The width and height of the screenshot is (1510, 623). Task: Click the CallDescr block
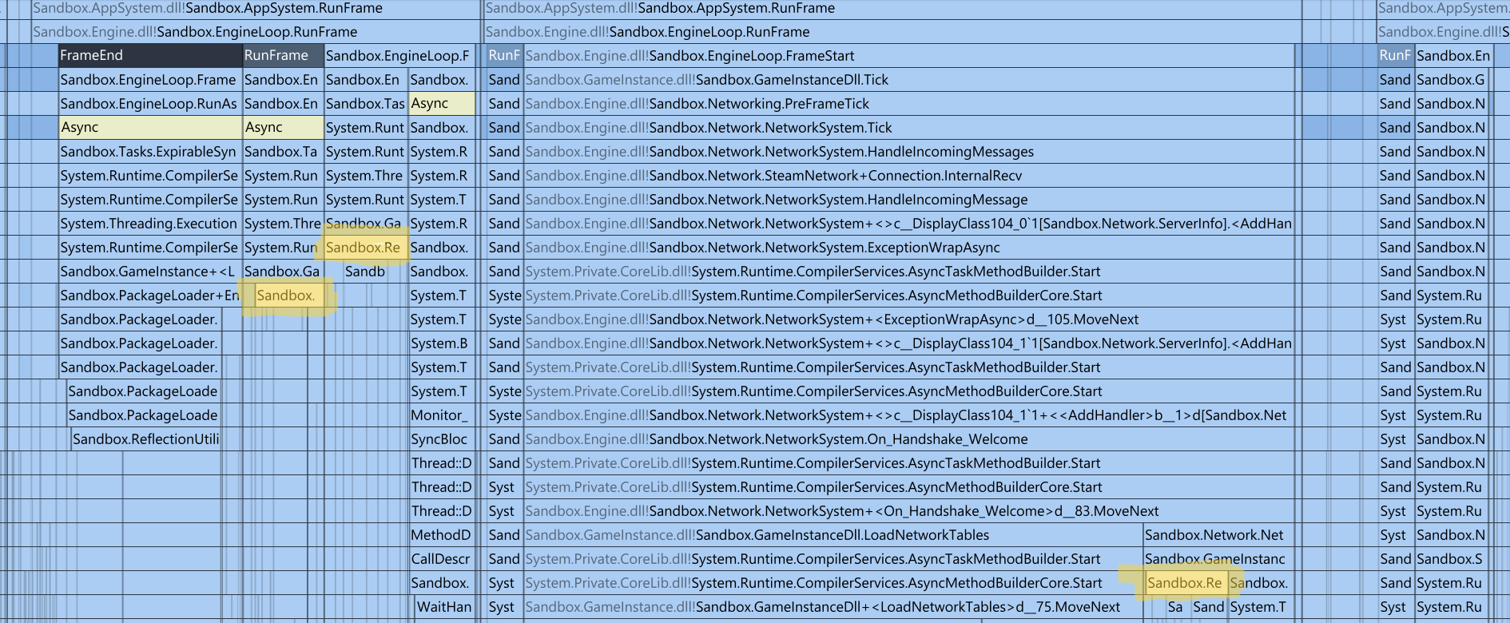[442, 559]
